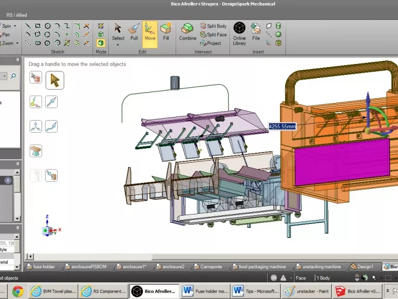398x299 pixels.
Task: Click the Shell insert icon
Action: click(x=278, y=43)
